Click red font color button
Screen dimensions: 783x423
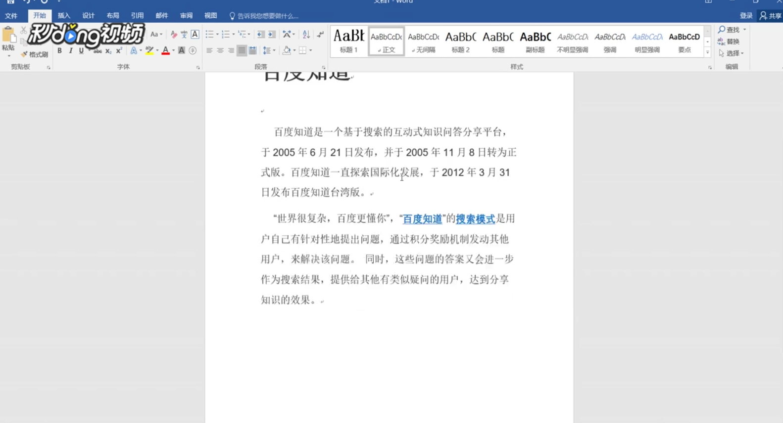166,50
